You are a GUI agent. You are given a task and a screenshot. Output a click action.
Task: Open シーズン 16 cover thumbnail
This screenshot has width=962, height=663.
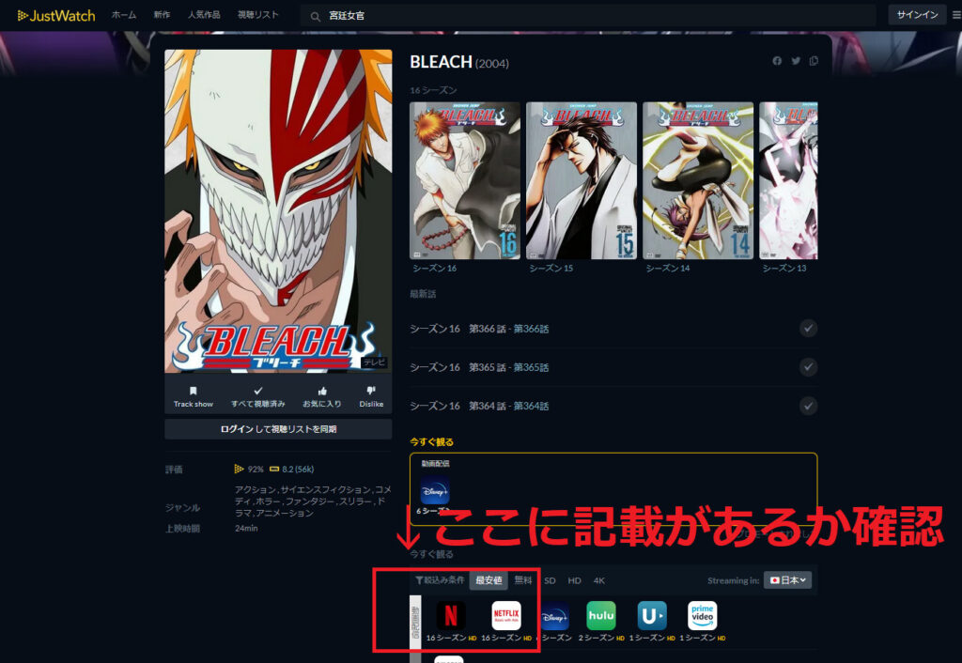tap(464, 180)
